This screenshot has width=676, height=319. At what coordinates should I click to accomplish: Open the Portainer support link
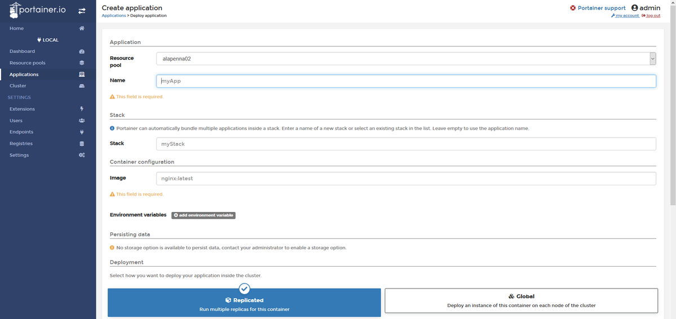[x=602, y=8]
